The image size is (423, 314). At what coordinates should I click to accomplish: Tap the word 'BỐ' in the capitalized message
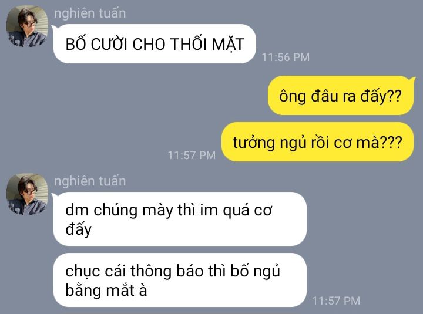(76, 43)
